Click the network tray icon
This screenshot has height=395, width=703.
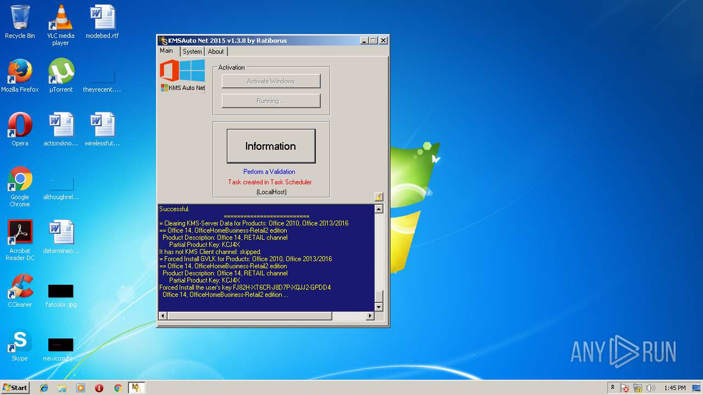click(638, 388)
